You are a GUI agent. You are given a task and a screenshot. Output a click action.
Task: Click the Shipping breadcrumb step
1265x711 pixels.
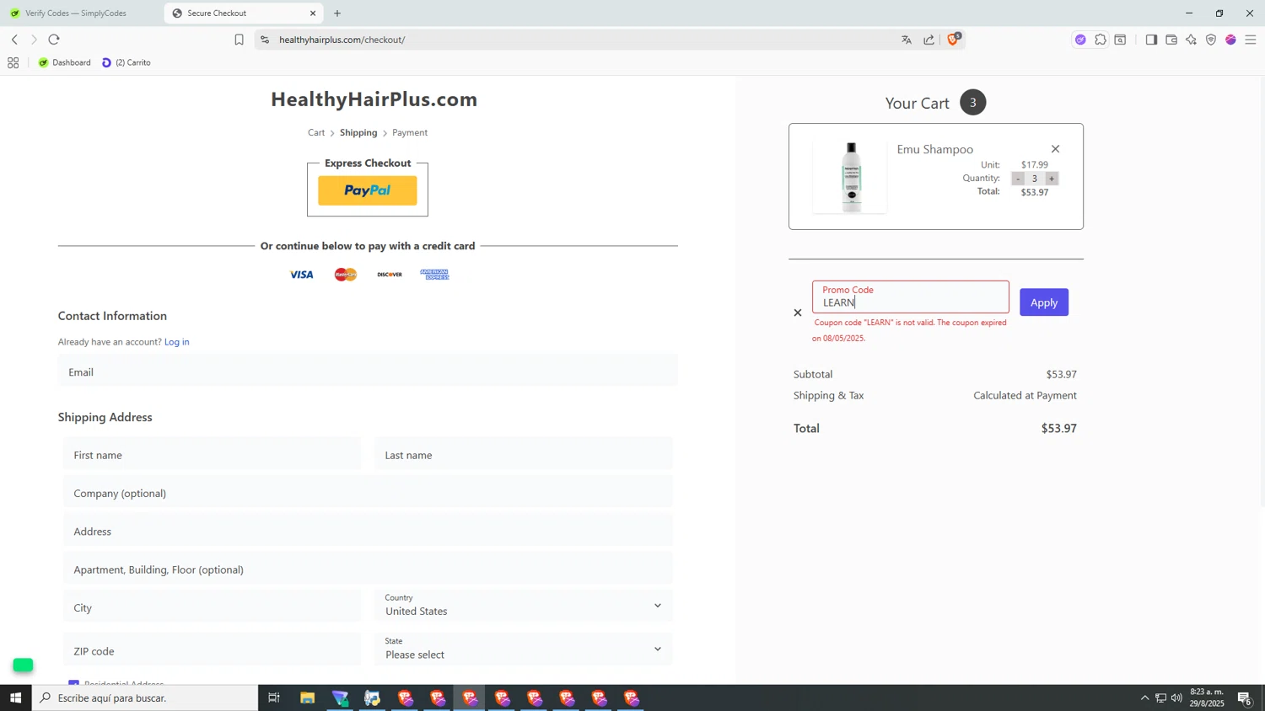point(358,132)
